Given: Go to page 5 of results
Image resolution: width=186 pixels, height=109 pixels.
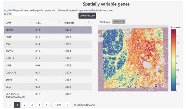Looking at the screenshot, I should pos(47,105).
